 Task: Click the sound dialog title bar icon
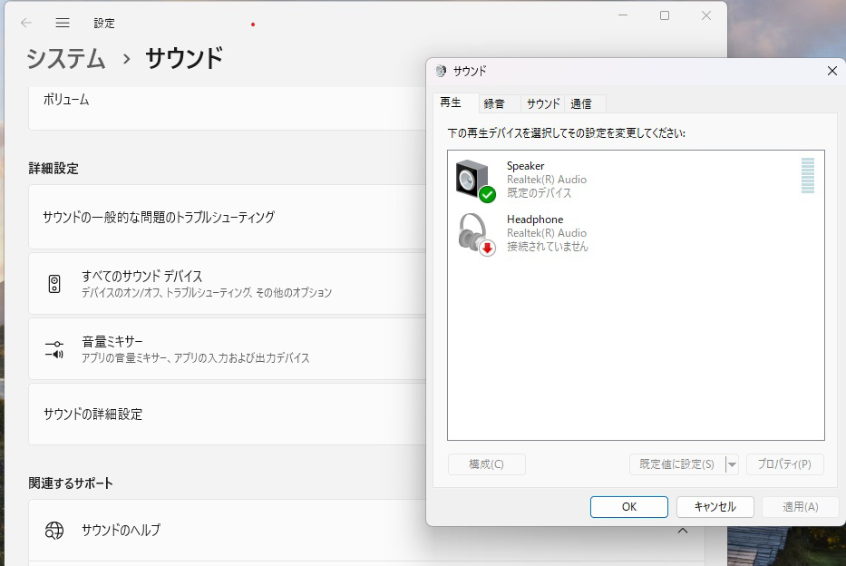441,71
